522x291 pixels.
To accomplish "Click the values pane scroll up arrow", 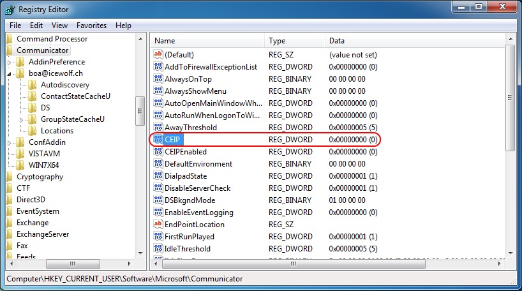I will pyautogui.click(x=510, y=39).
